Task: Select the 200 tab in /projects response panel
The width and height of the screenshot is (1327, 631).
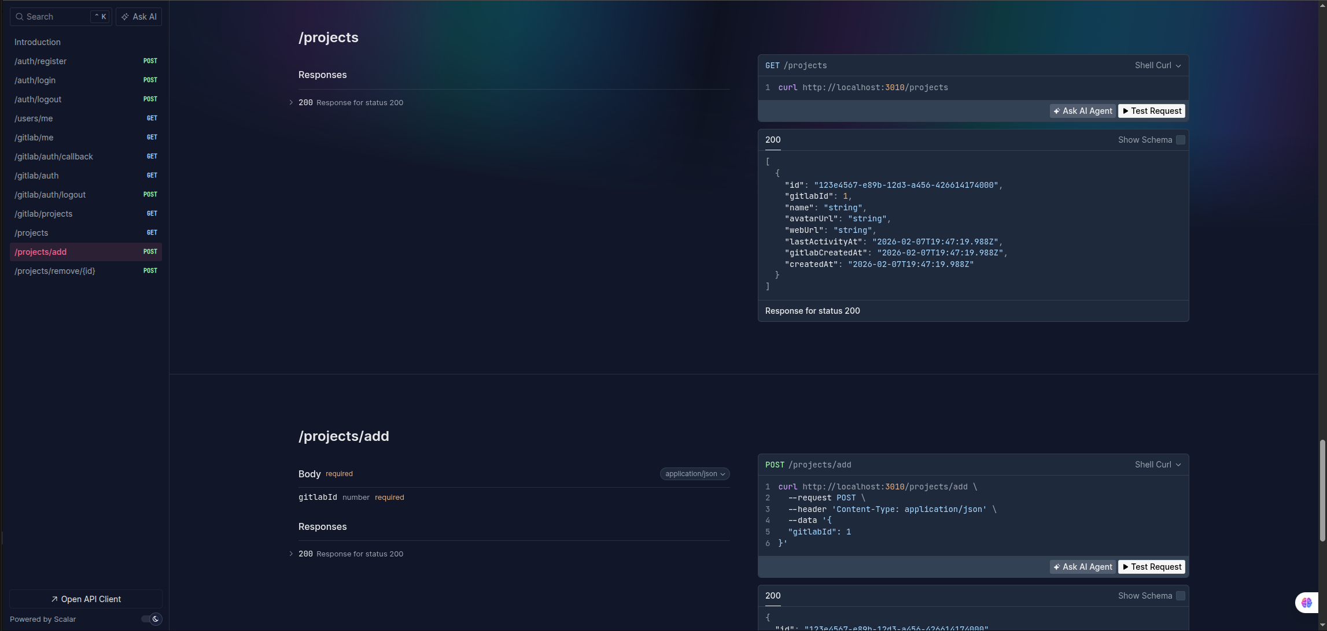Action: click(x=773, y=140)
